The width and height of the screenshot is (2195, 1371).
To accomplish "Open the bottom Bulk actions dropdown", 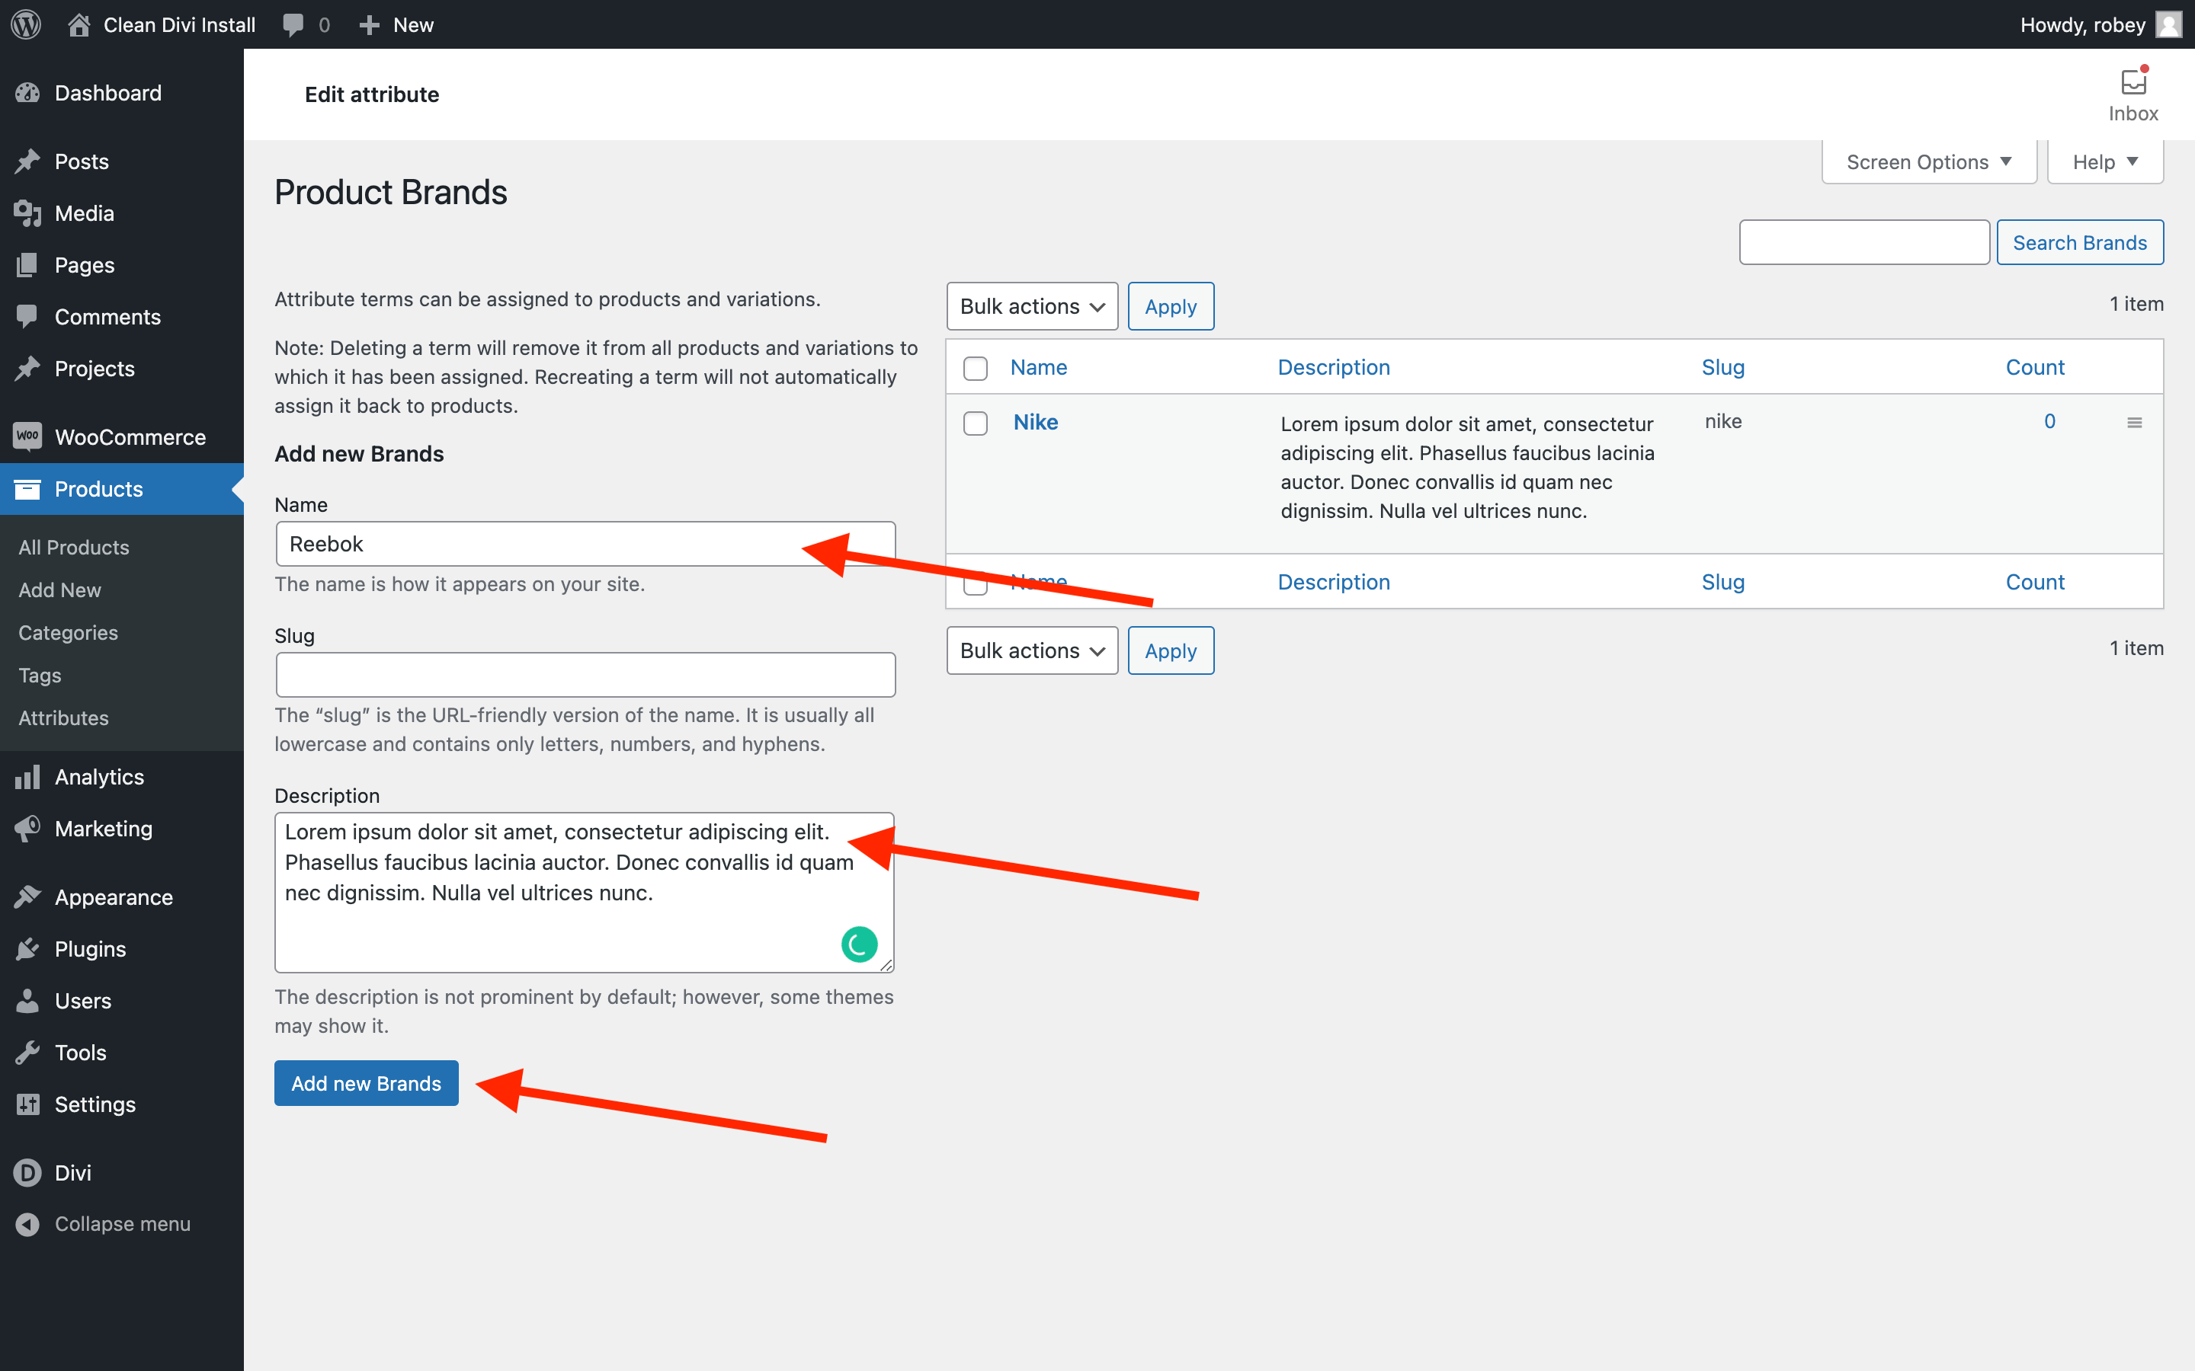I will tap(1032, 650).
